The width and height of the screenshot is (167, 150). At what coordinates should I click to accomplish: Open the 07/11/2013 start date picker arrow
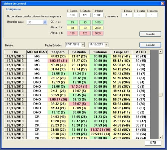83,45
